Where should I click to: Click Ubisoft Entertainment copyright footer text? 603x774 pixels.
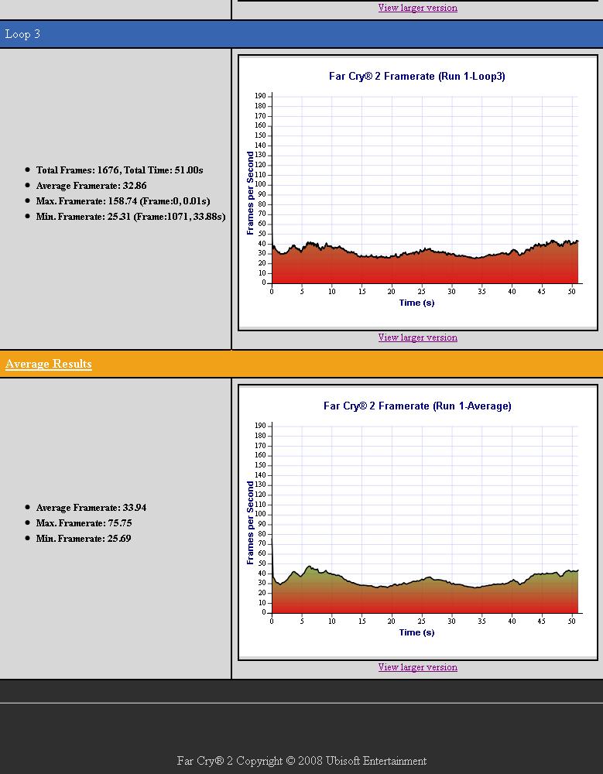pos(302,761)
